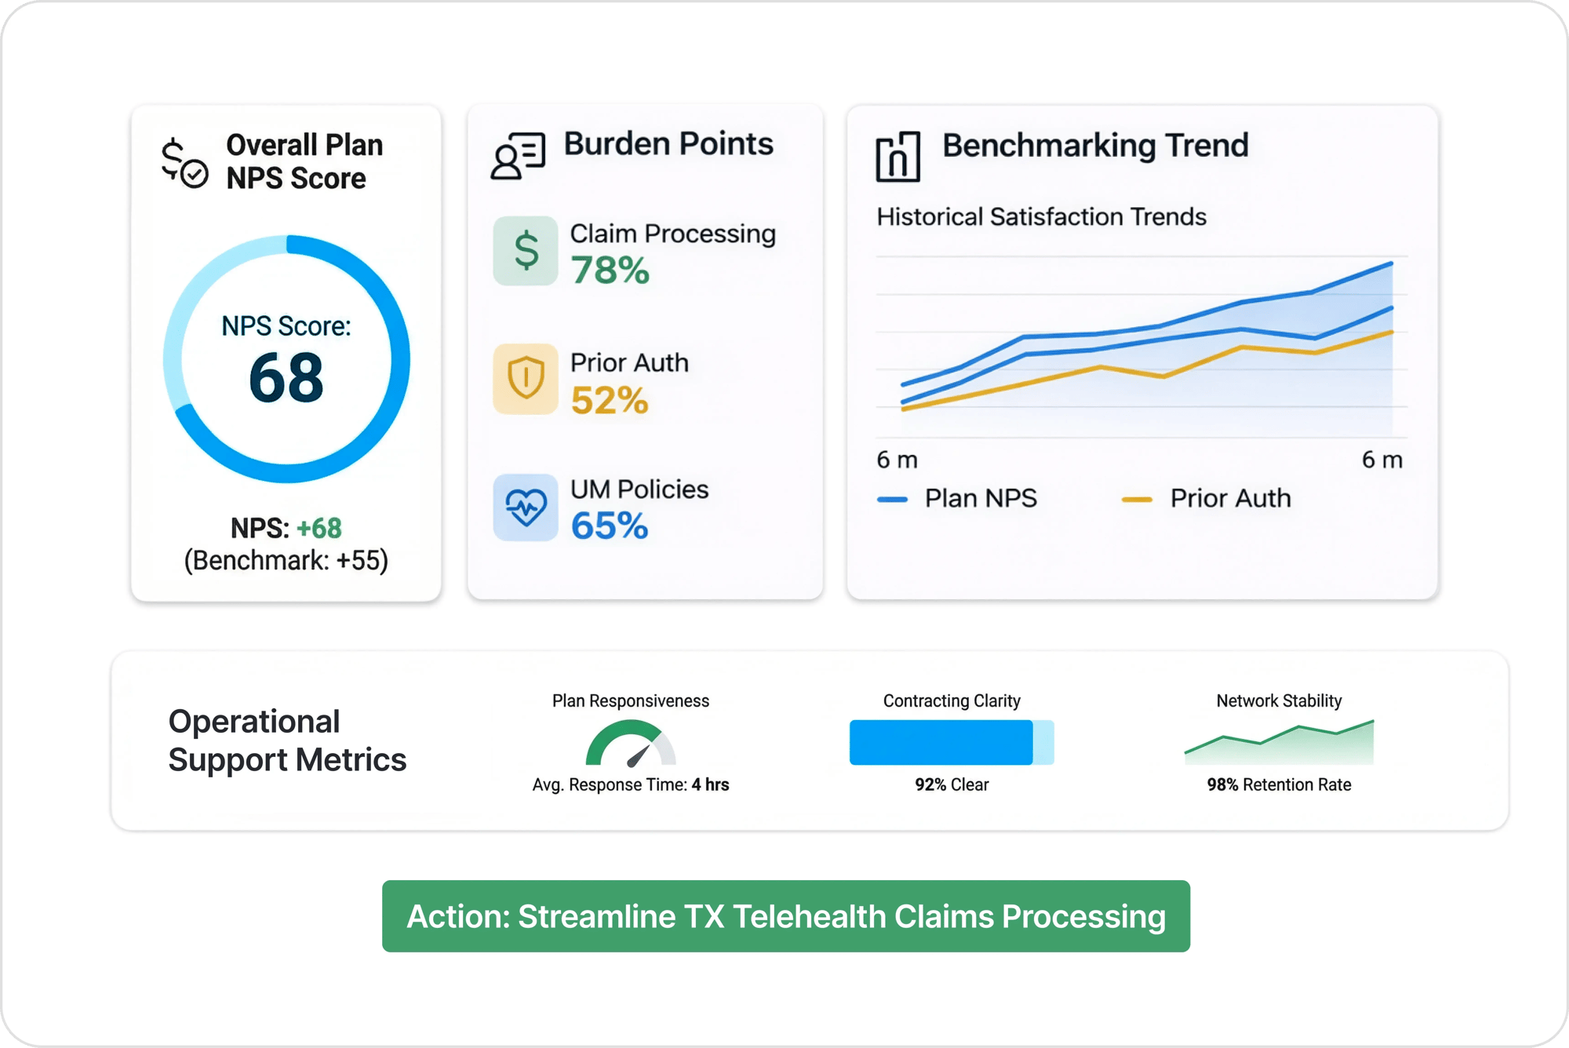1569x1048 pixels.
Task: Click the Burden Points person-card icon
Action: (x=518, y=156)
